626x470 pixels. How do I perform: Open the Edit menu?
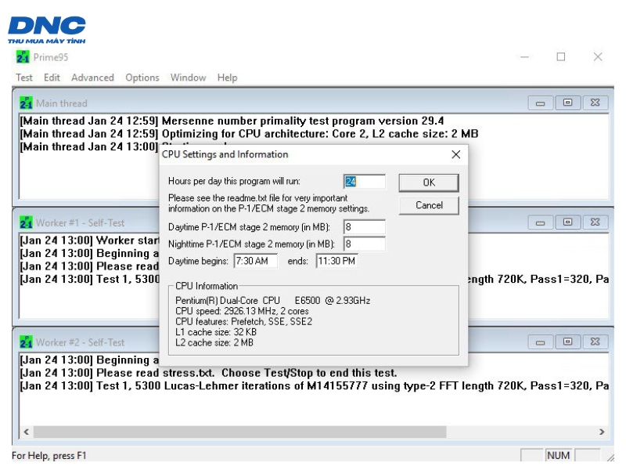(52, 78)
